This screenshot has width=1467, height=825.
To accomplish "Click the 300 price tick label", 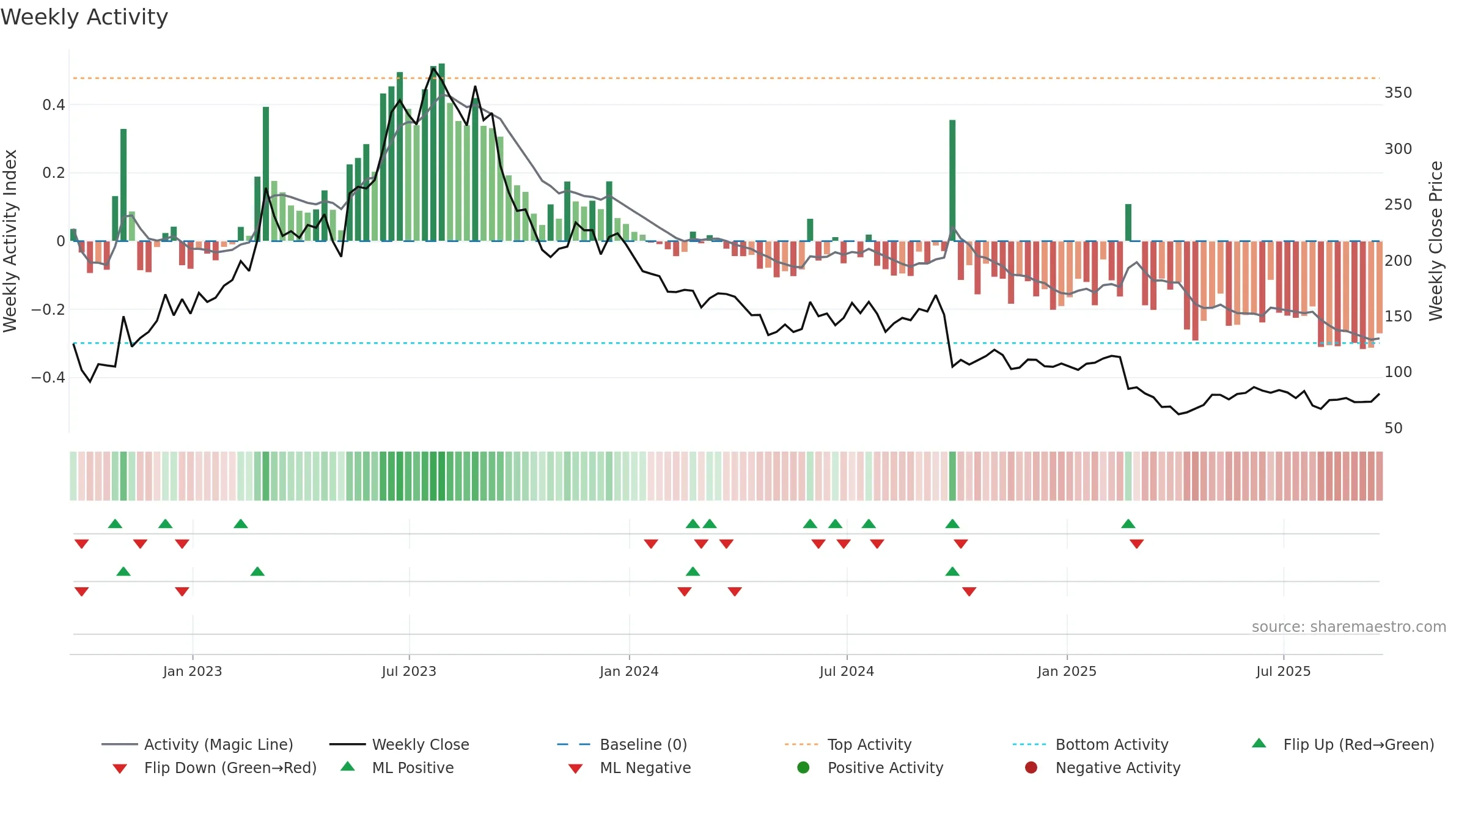I will tap(1398, 149).
